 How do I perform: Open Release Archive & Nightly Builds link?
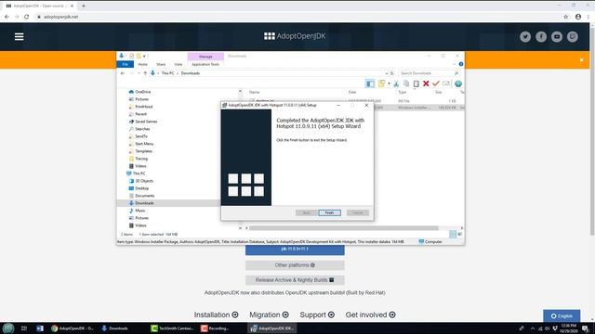[x=295, y=280]
